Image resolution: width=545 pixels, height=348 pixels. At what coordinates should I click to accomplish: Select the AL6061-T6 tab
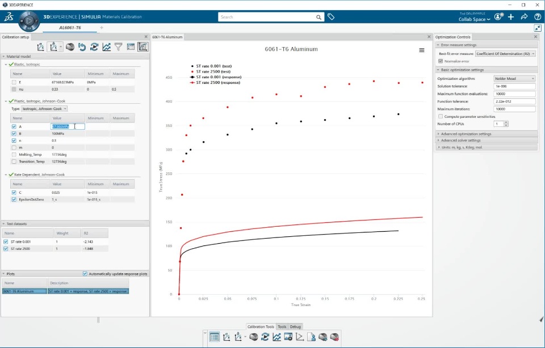pos(70,28)
